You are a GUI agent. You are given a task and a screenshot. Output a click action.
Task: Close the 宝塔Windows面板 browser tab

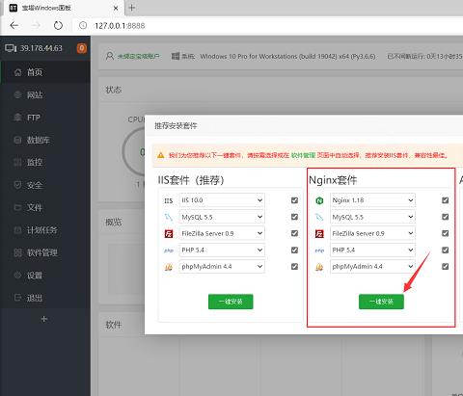click(116, 8)
